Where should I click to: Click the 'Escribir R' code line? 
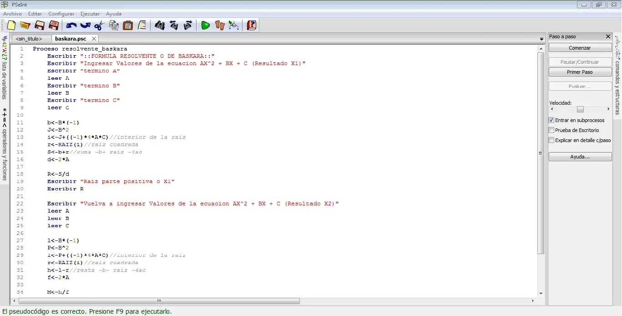pos(66,189)
